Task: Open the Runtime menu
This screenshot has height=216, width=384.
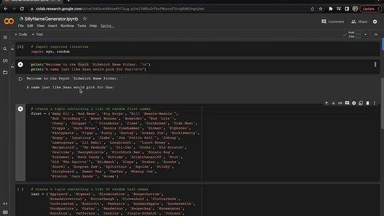Action: [x=67, y=26]
